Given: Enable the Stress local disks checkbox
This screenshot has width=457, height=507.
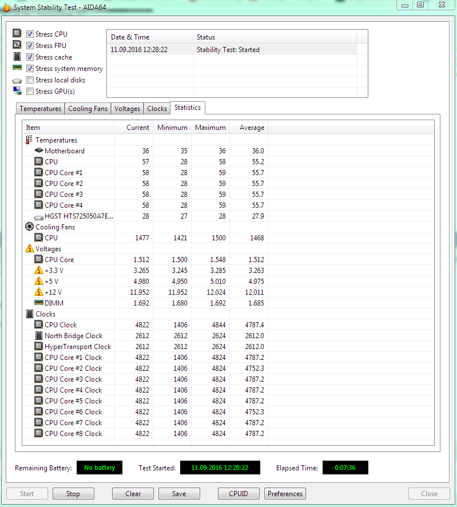Looking at the screenshot, I should pos(30,80).
